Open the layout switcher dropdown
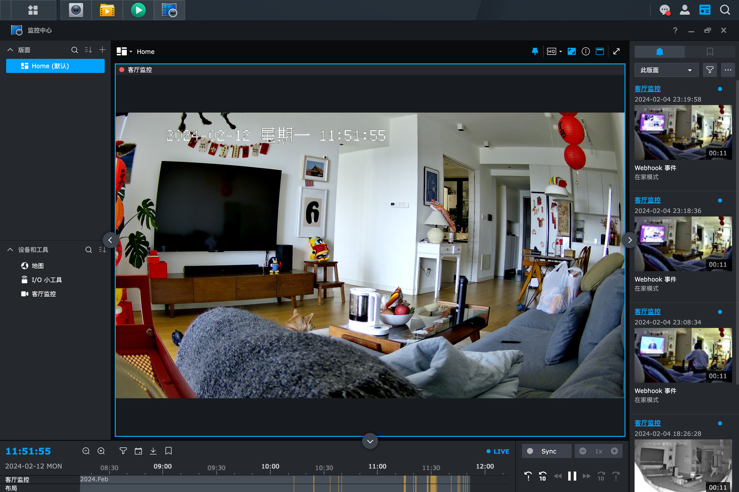The image size is (739, 492). tap(124, 51)
